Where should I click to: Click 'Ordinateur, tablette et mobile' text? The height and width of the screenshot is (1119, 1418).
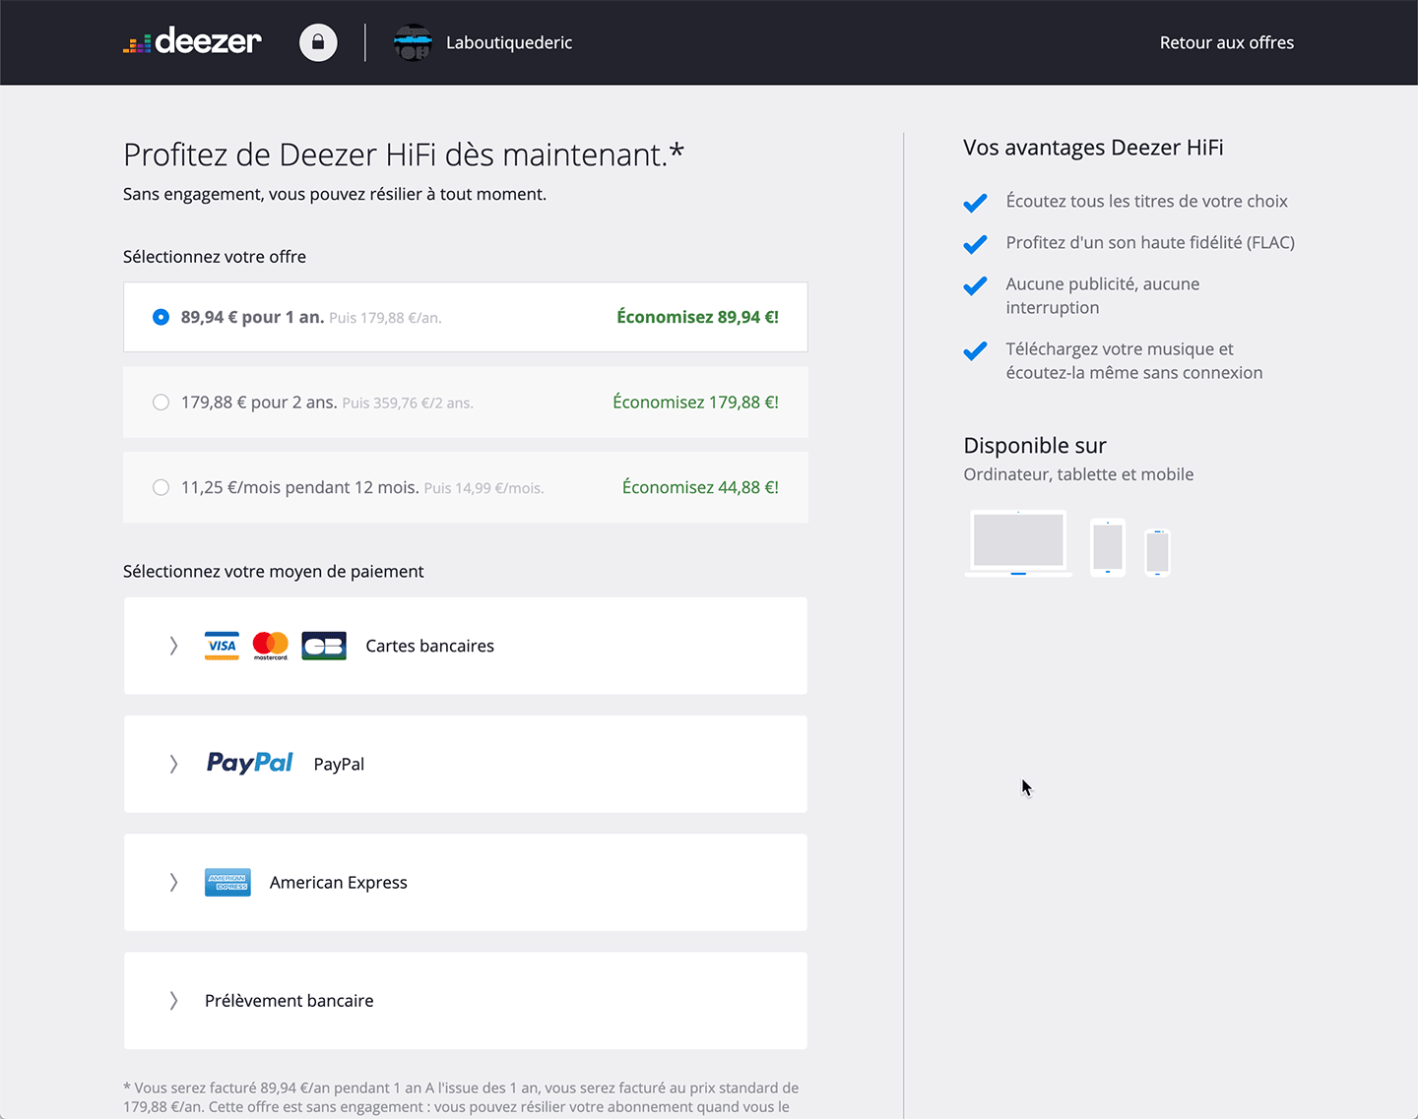pyautogui.click(x=1078, y=474)
